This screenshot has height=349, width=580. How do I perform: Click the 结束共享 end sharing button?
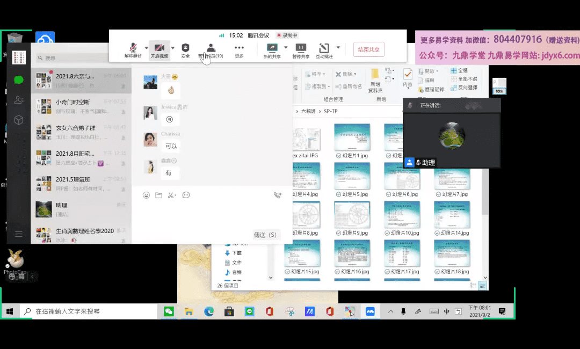coord(369,49)
